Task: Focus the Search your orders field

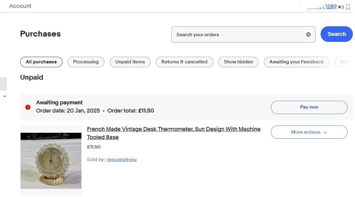Action: [238, 34]
